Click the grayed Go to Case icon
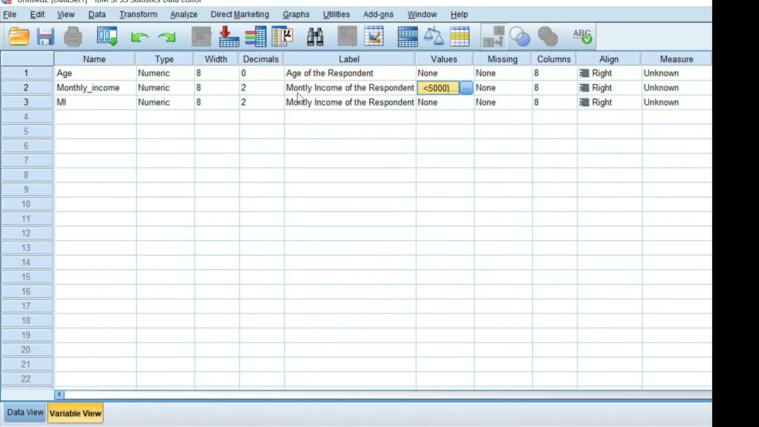Screen dimensions: 759x427 point(202,37)
